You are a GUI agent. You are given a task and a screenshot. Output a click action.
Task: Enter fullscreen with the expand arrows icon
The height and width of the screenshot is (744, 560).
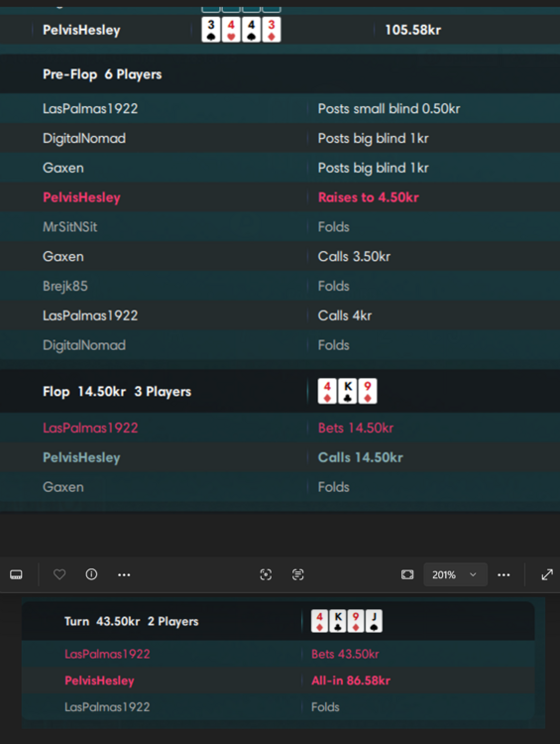pos(547,574)
